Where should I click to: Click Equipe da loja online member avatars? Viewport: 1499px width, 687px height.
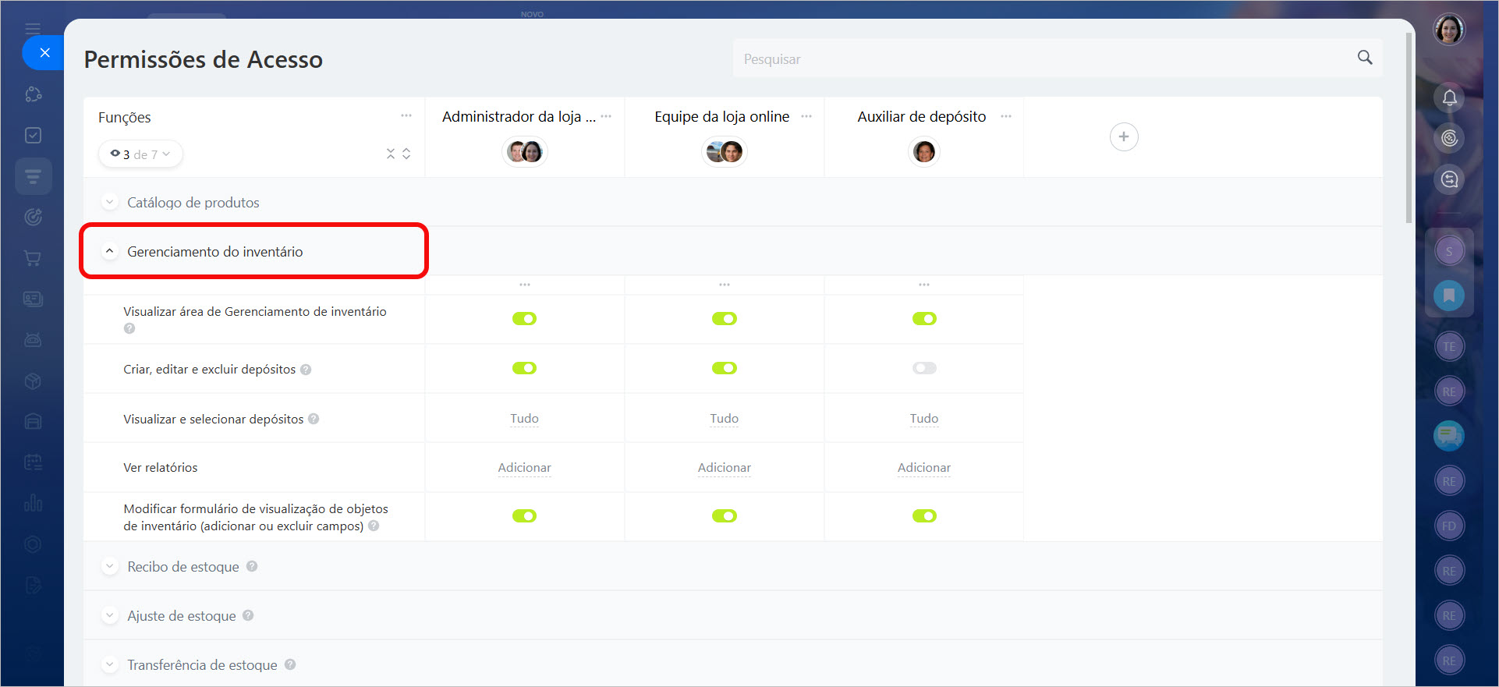pos(725,151)
